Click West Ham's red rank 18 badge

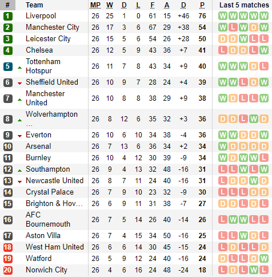coord(8,247)
